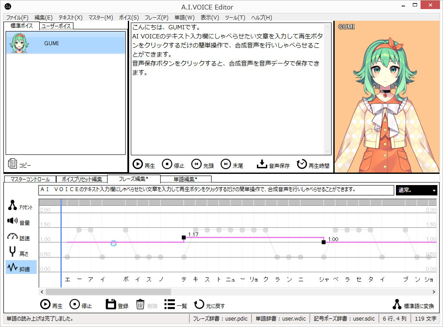The width and height of the screenshot is (443, 327).
Task: Switch to 単語編集* tab
Action: pyautogui.click(x=185, y=179)
